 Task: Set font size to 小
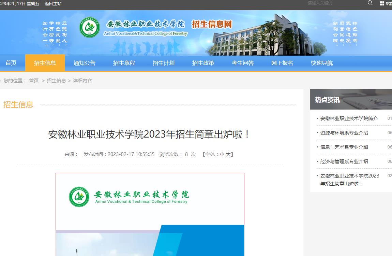pyautogui.click(x=222, y=154)
